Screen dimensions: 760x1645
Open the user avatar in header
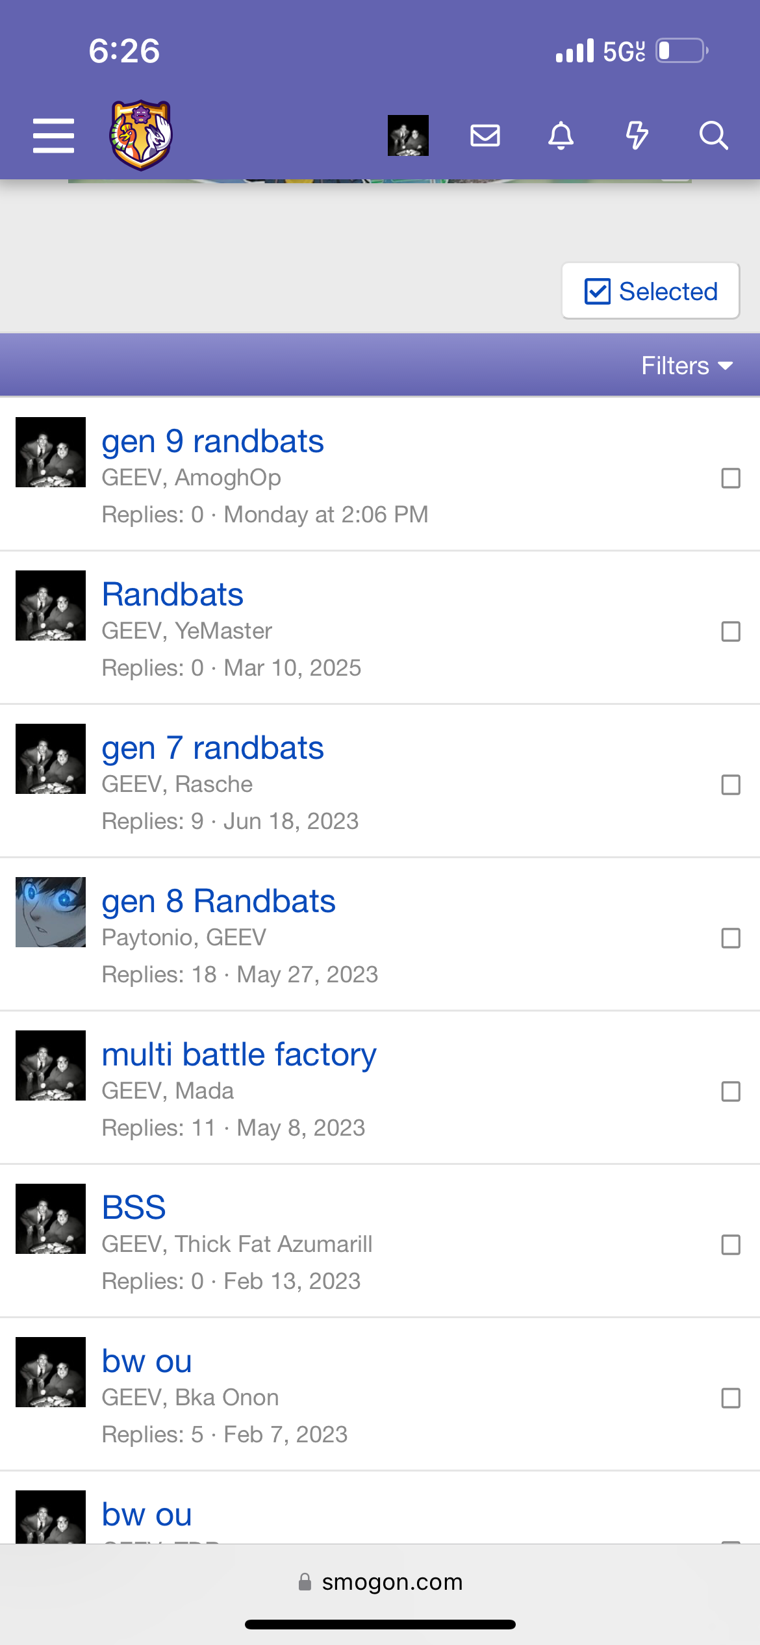pyautogui.click(x=408, y=135)
